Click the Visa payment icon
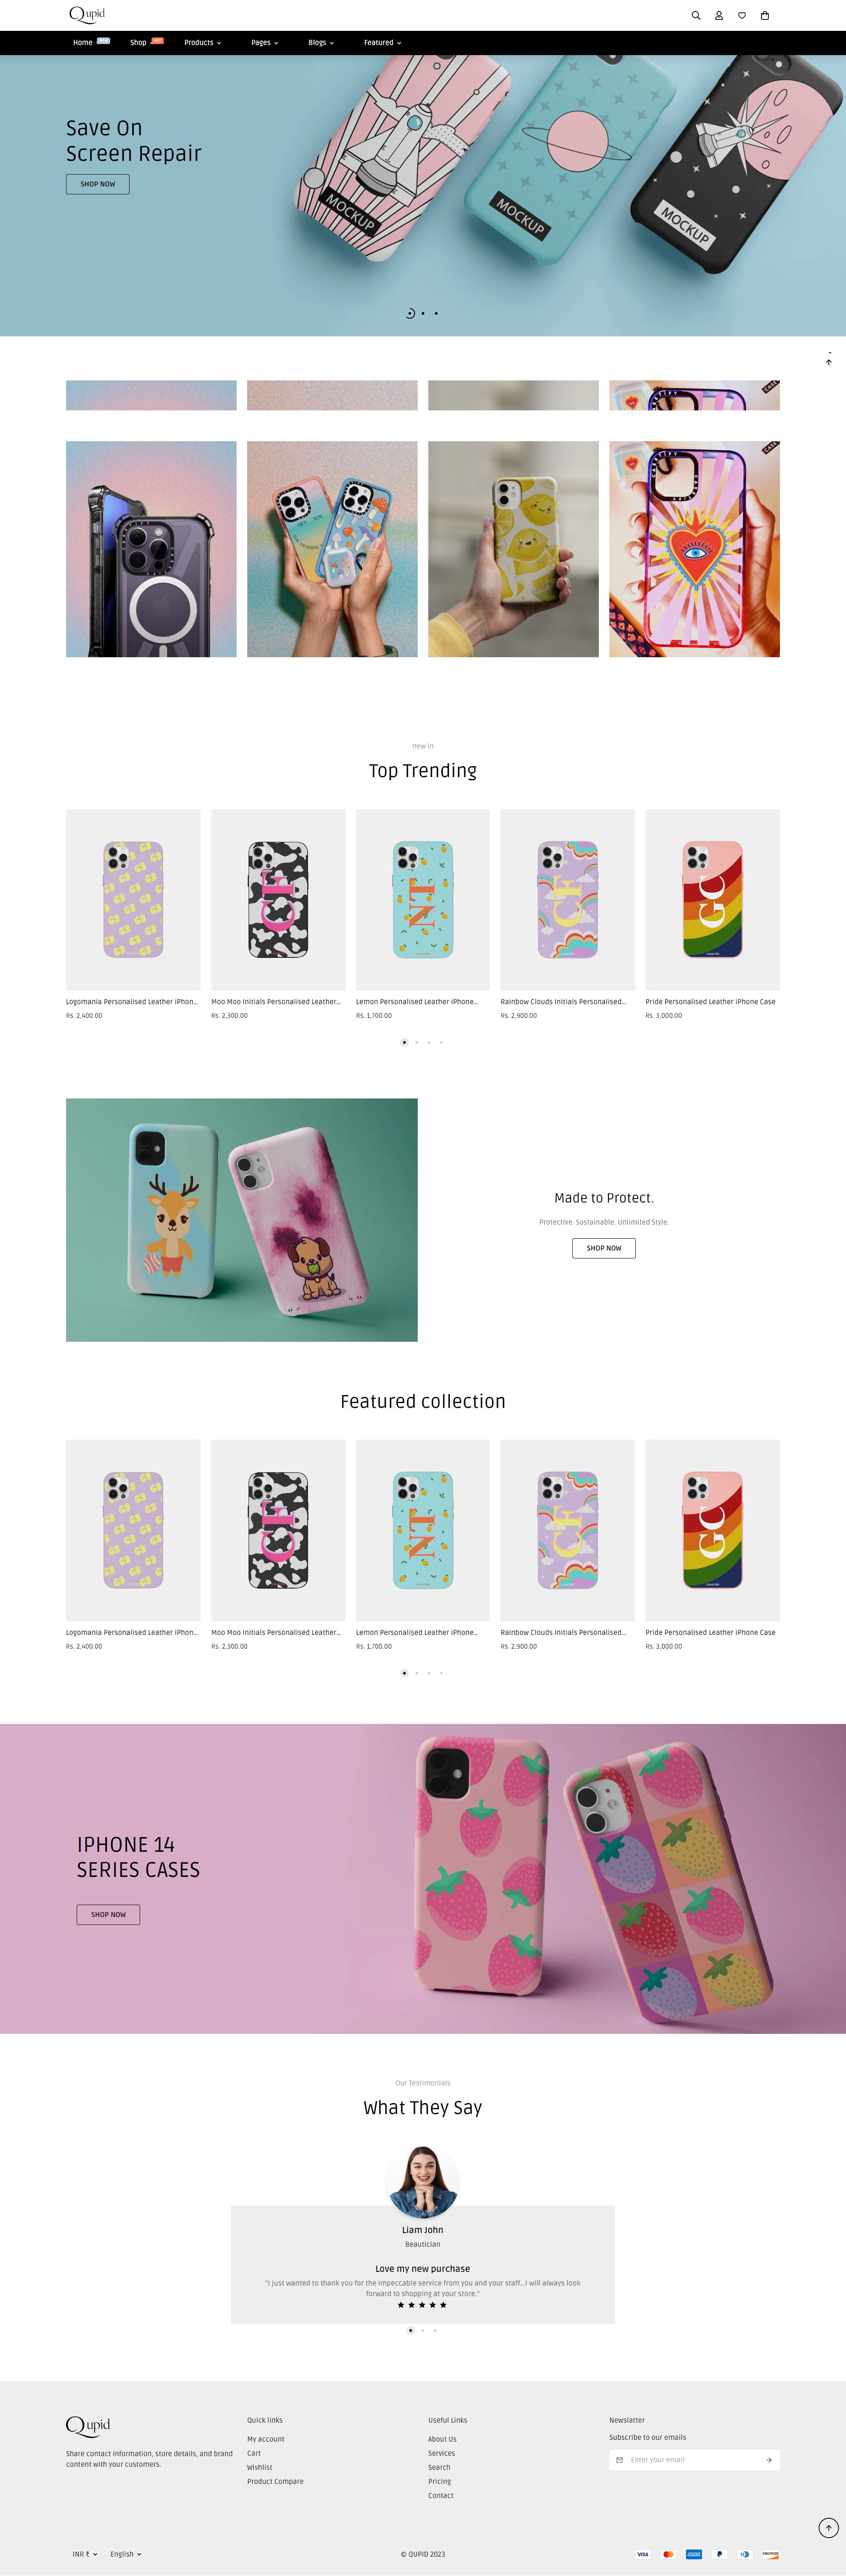The width and height of the screenshot is (846, 2576). coord(643,2553)
